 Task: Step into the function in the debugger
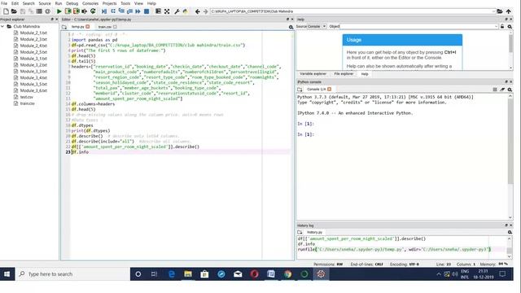coord(121,11)
